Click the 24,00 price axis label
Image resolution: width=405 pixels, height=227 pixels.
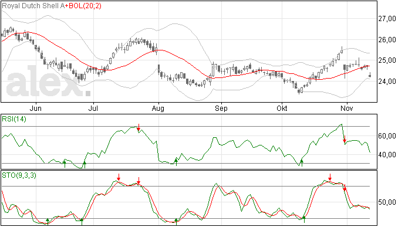[x=387, y=82]
